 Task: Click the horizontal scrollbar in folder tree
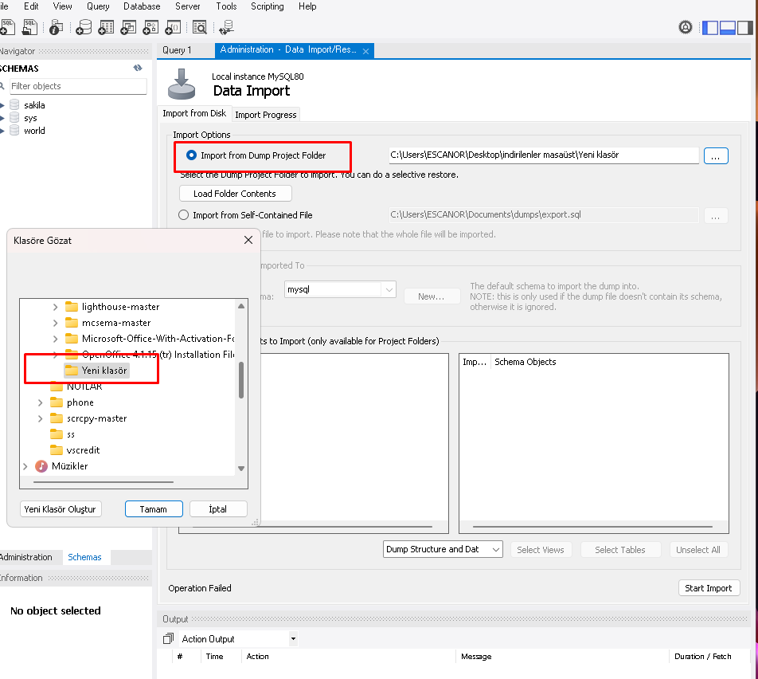[104, 482]
